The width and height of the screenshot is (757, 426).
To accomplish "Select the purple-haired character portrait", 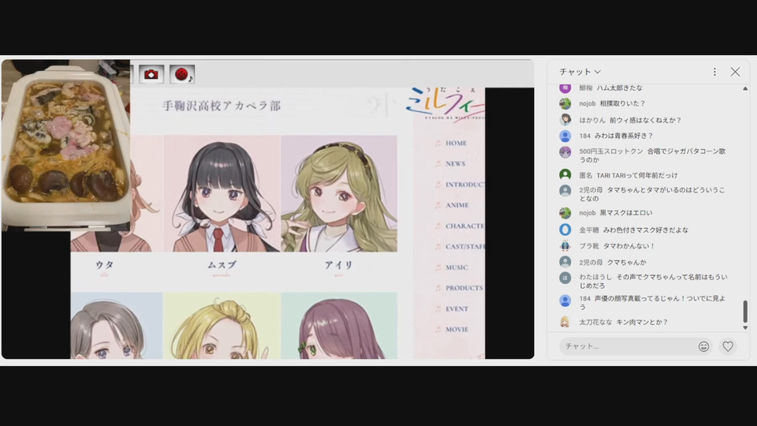I will tap(339, 326).
